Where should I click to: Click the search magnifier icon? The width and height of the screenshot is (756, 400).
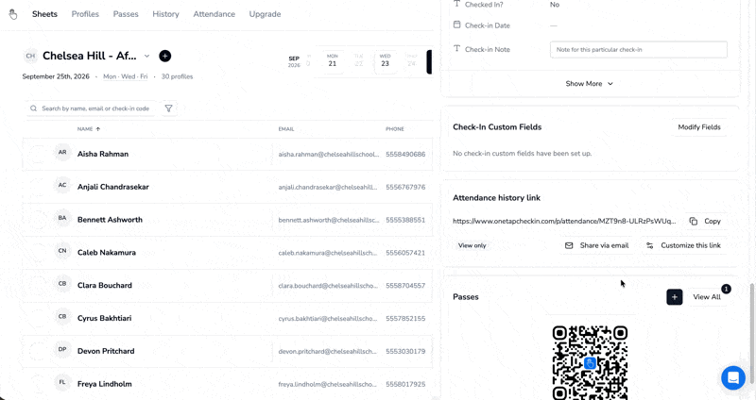tap(33, 108)
